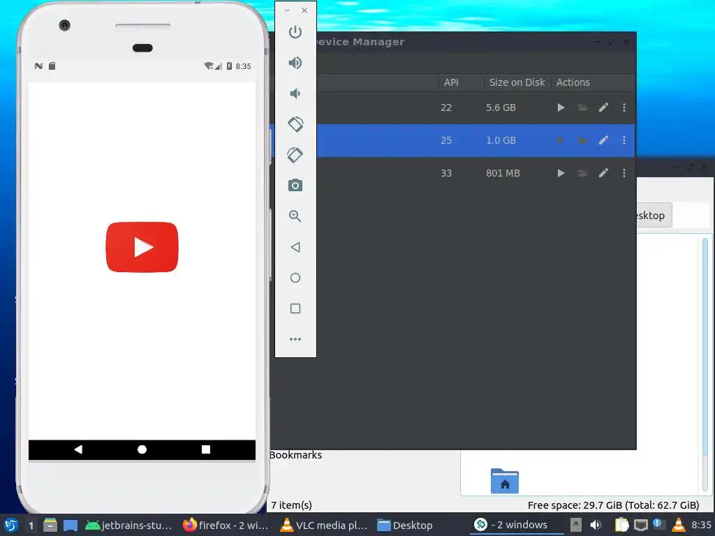The width and height of the screenshot is (715, 536).
Task: Click the 7 item(s) status text
Action: tap(291, 505)
